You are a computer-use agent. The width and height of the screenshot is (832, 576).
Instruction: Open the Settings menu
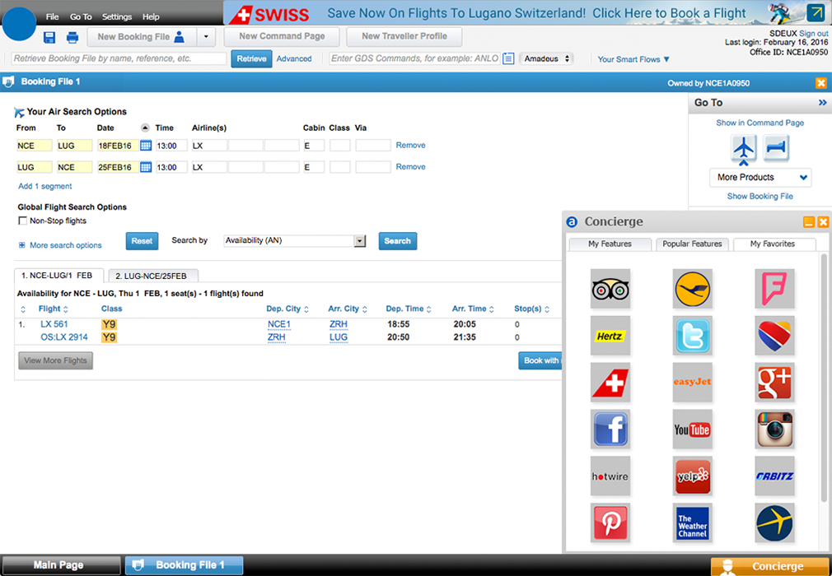[x=117, y=17]
